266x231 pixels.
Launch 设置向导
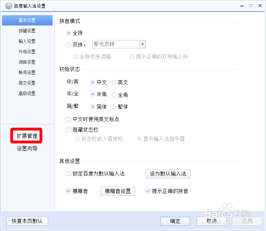(27, 148)
